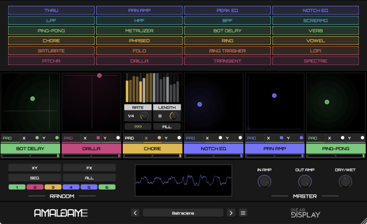Switch Drilla slot to the PAD tab
Screen dimensions: 367x224
(69, 138)
